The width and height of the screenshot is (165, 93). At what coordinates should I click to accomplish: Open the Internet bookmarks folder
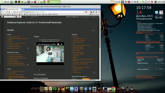pyautogui.click(x=15, y=14)
